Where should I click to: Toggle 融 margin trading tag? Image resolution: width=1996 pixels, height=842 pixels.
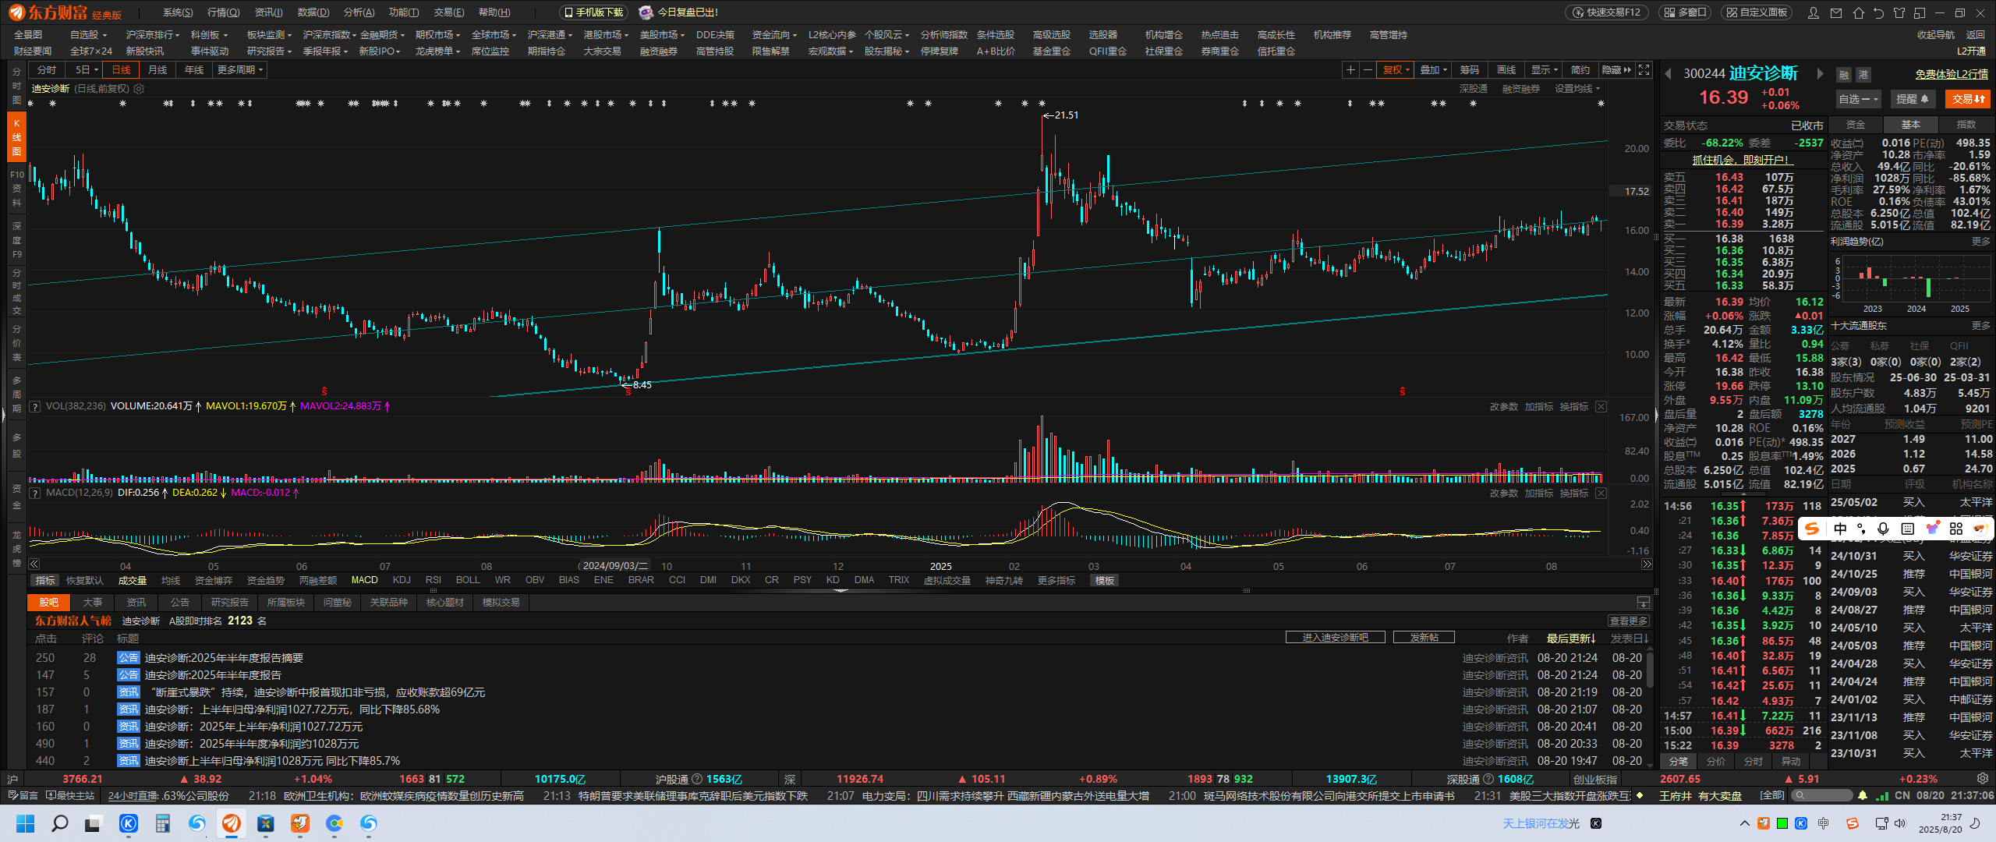pyautogui.click(x=1844, y=75)
